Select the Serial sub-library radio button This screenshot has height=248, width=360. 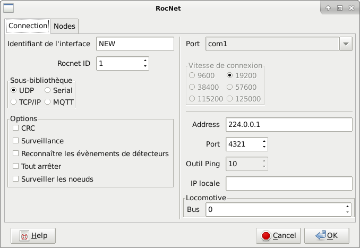pos(48,91)
